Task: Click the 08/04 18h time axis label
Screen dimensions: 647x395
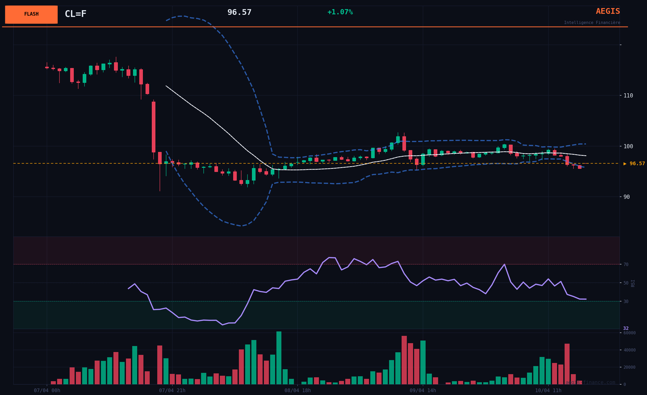Action: tap(298, 391)
